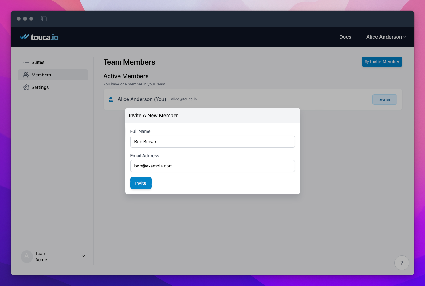Image resolution: width=425 pixels, height=286 pixels.
Task: Click the text 'You have one member in your team.'
Action: point(135,84)
